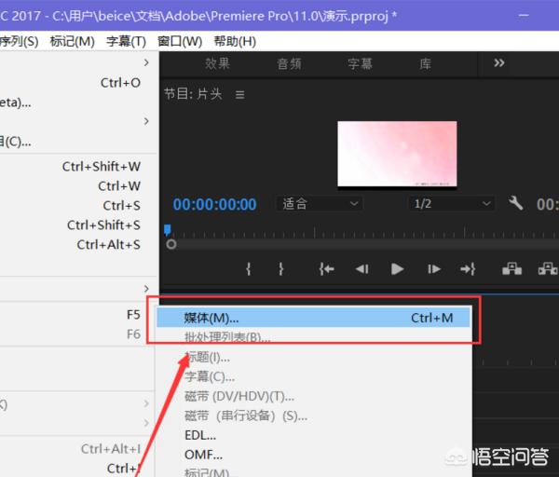The height and width of the screenshot is (477, 559).
Task: Click Mark Out brace icon
Action: pyautogui.click(x=281, y=269)
